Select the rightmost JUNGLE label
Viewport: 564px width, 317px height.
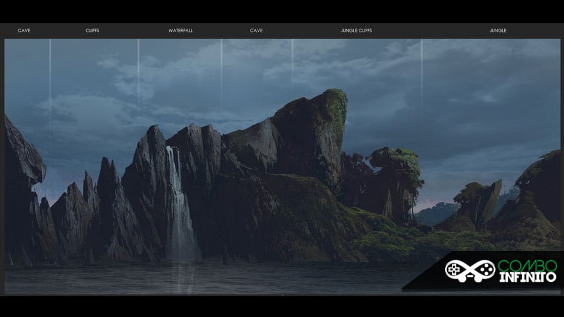[x=498, y=31]
